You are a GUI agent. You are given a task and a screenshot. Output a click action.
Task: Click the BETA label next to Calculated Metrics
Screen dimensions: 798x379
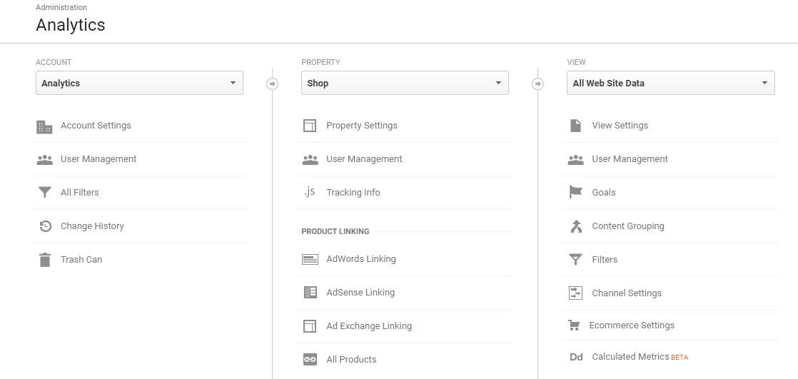(x=680, y=358)
